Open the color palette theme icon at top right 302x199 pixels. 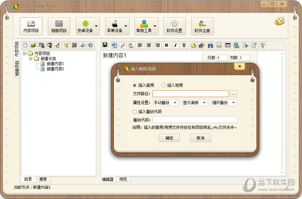279,21
